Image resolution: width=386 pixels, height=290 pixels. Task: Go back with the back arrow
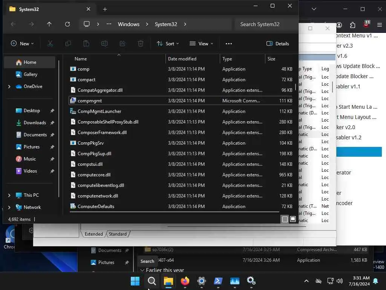(13, 24)
